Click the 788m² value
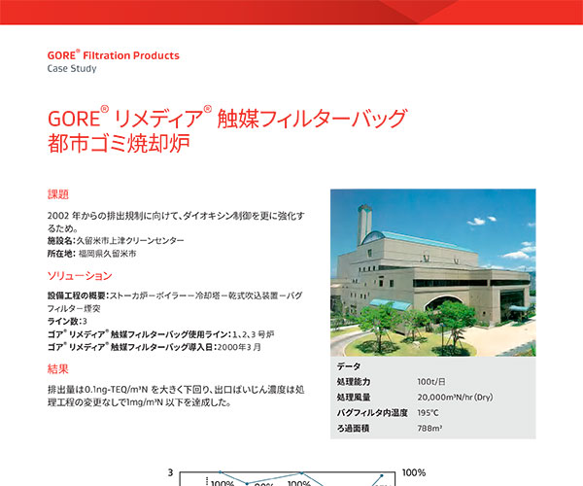Viewport: 583px width, 486px height. [x=429, y=429]
